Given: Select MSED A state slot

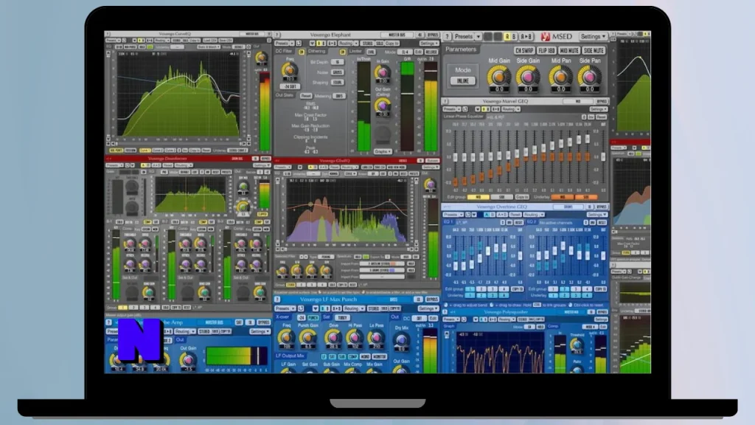Looking at the screenshot, I should [507, 37].
